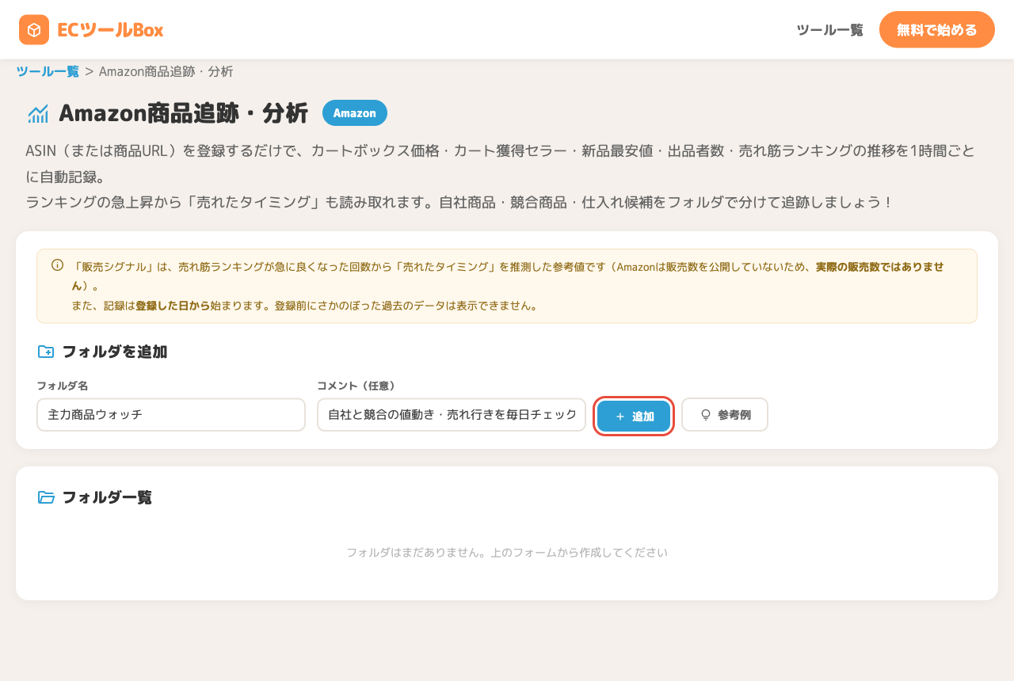This screenshot has width=1014, height=681.
Task: Show the 参考例 examples
Action: 725,415
